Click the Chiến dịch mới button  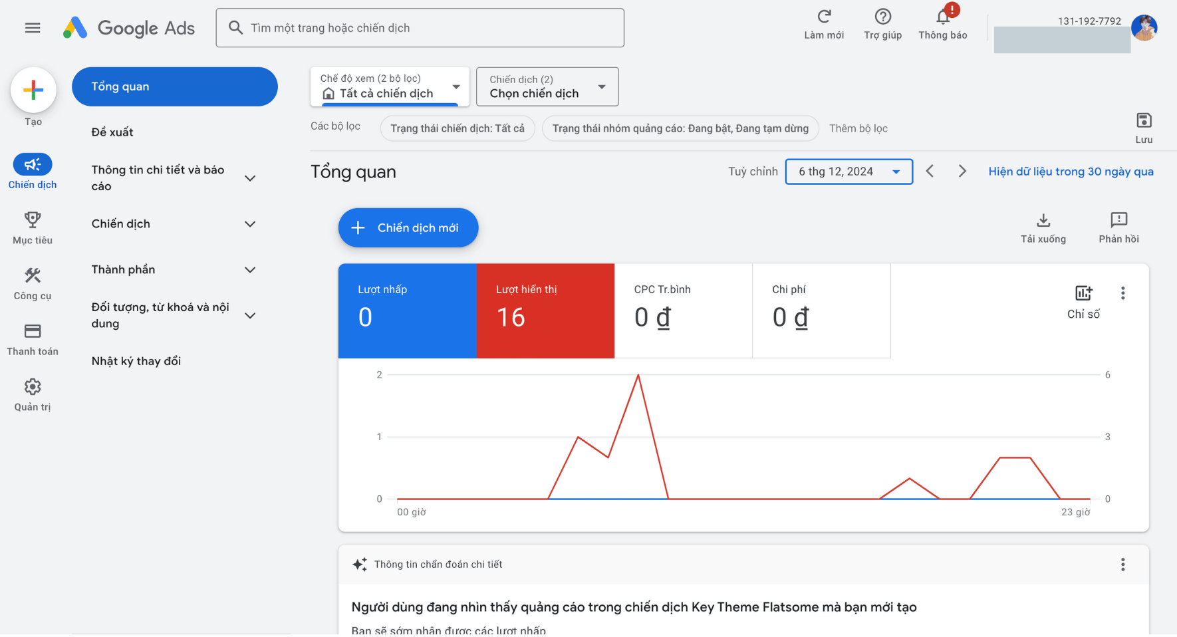tap(408, 228)
